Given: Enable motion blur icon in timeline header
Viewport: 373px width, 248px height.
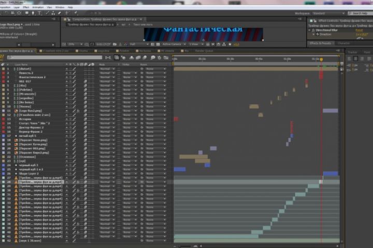Looking at the screenshot, I should coord(145,57).
